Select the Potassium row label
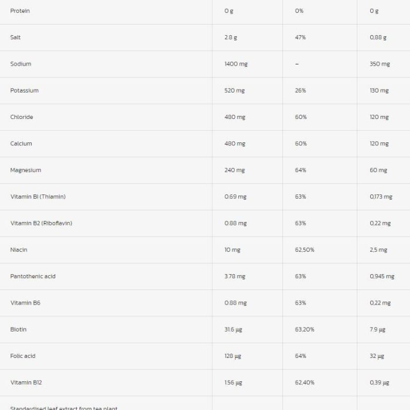 25,90
